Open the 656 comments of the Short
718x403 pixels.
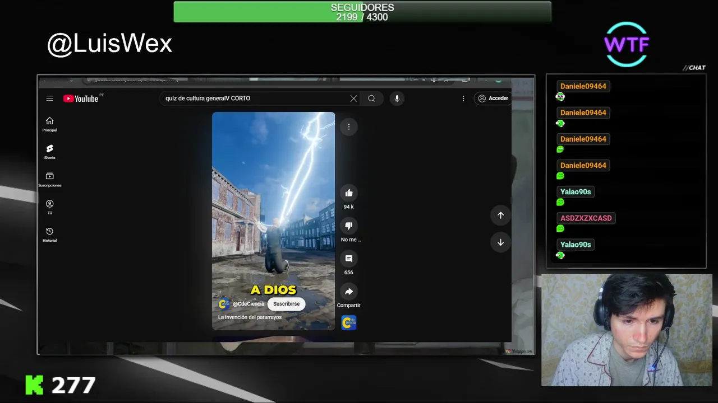pos(349,259)
